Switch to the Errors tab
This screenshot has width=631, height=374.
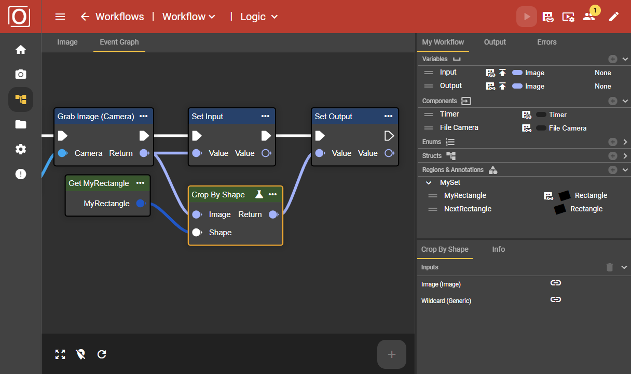(546, 42)
